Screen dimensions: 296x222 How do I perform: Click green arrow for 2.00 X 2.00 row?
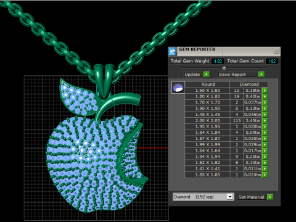pyautogui.click(x=265, y=120)
